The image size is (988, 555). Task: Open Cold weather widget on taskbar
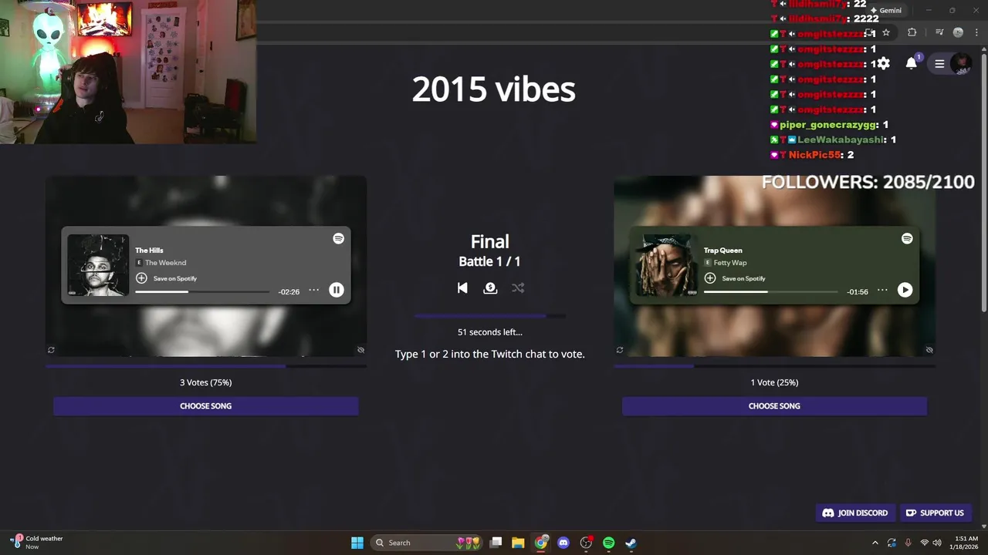[36, 543]
